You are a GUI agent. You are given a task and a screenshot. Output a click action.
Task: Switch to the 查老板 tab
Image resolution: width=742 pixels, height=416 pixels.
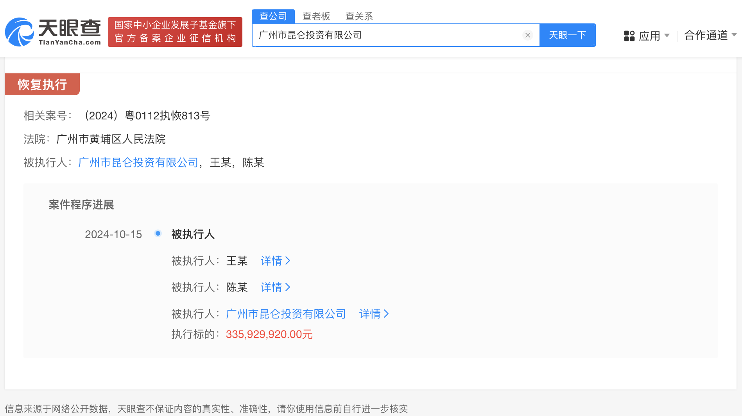click(316, 16)
